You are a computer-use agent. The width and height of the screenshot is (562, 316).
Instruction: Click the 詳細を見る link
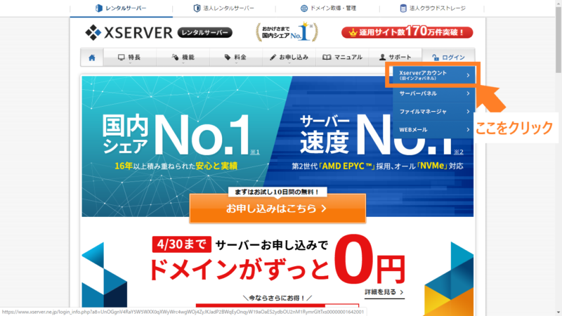click(384, 292)
